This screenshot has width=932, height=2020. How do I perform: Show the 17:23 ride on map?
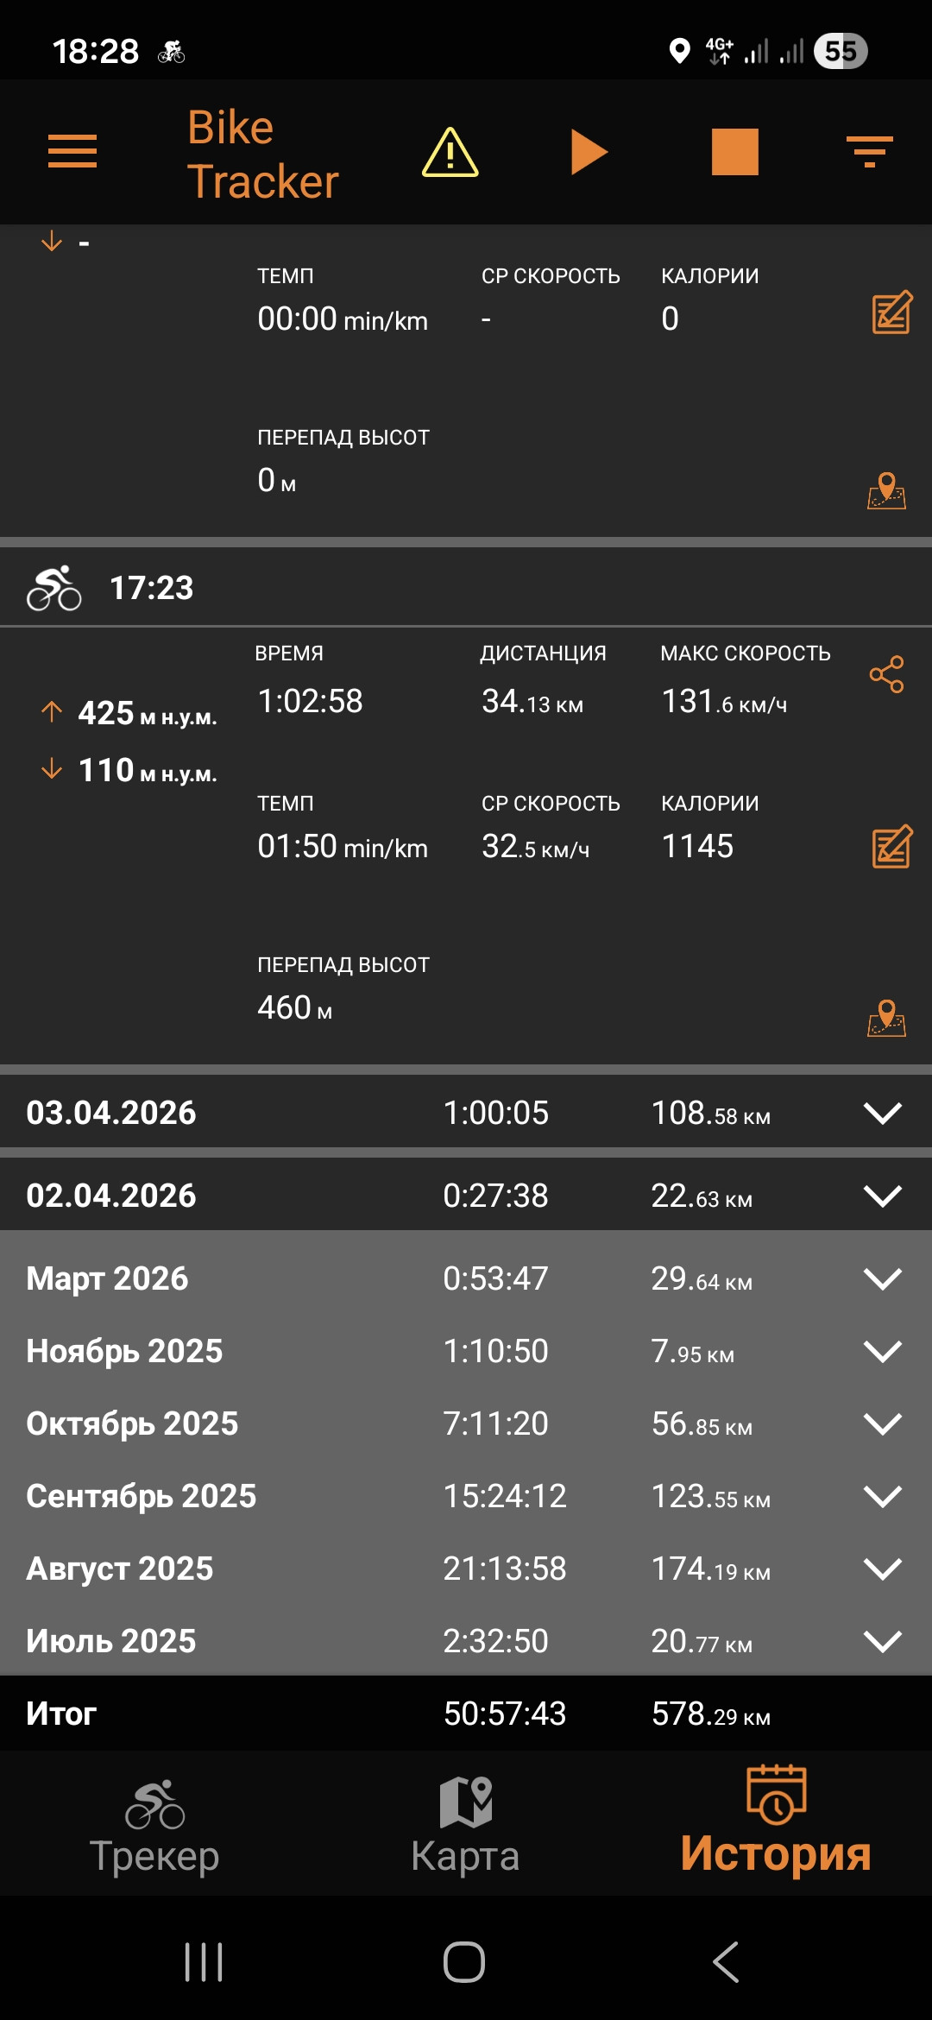[x=887, y=1018]
